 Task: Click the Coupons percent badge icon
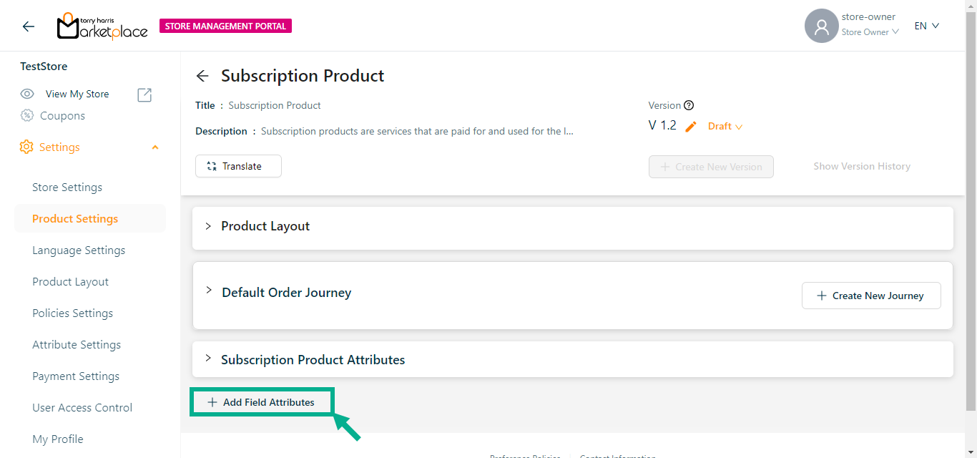[x=27, y=116]
